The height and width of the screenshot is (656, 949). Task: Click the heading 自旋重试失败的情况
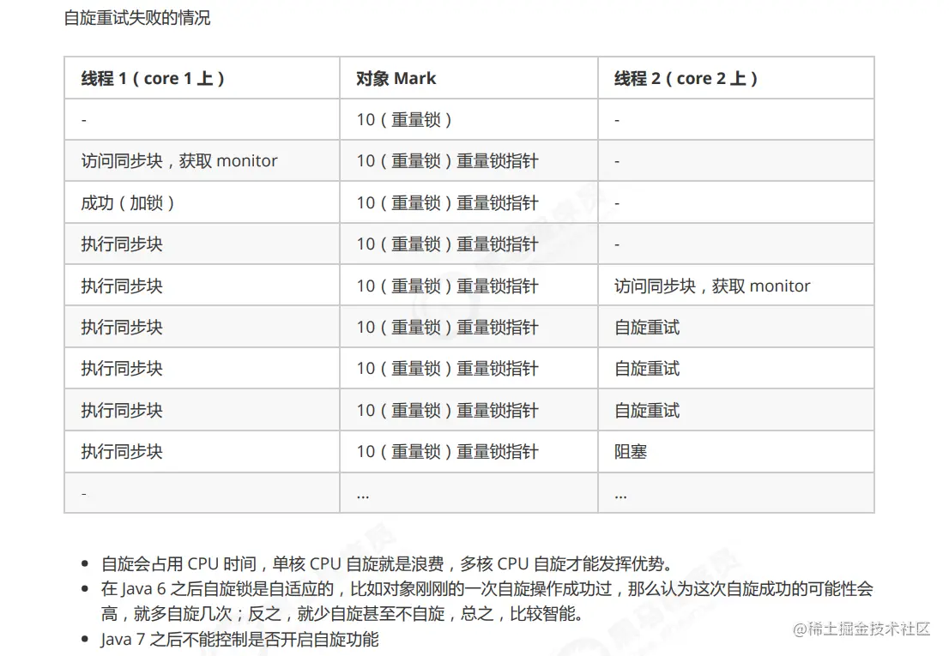point(136,18)
